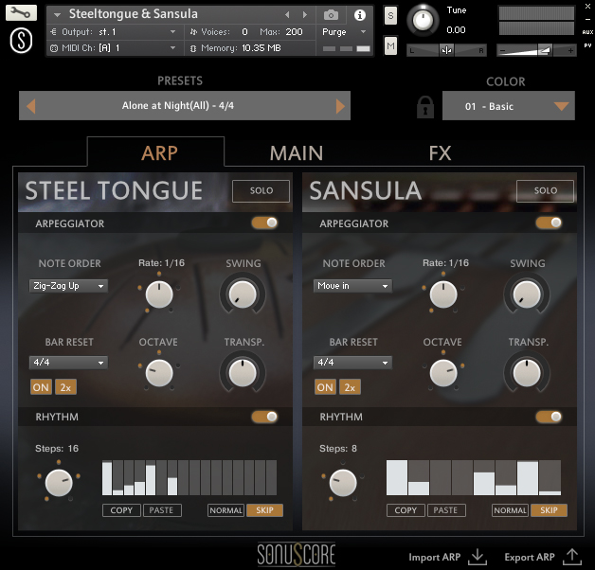Click the wrench settings icon
Screen dimensions: 595x570
point(23,13)
